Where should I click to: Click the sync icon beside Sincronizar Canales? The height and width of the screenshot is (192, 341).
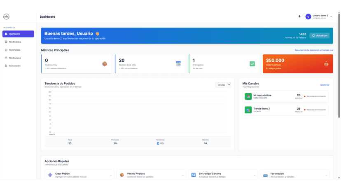pyautogui.click(x=194, y=175)
